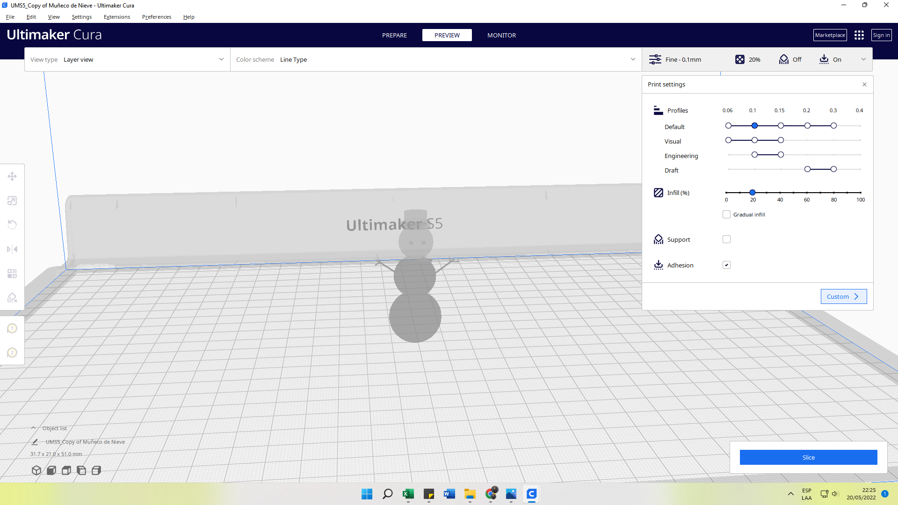
Task: Enable the Gradual infill checkbox
Action: coord(726,215)
